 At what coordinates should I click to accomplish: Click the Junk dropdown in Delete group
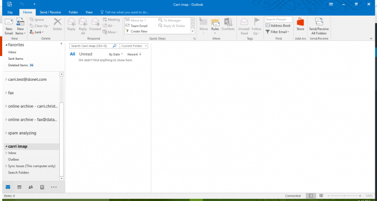pos(37,32)
